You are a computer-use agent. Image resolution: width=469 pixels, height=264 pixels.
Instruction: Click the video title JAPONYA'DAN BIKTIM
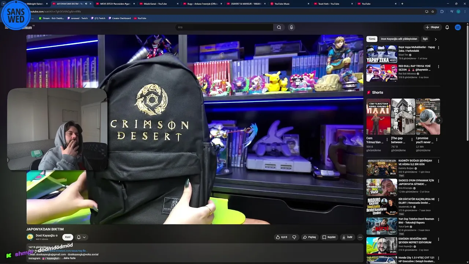click(x=45, y=229)
